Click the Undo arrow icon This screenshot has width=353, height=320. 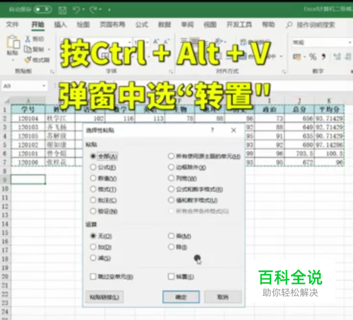(x=76, y=10)
